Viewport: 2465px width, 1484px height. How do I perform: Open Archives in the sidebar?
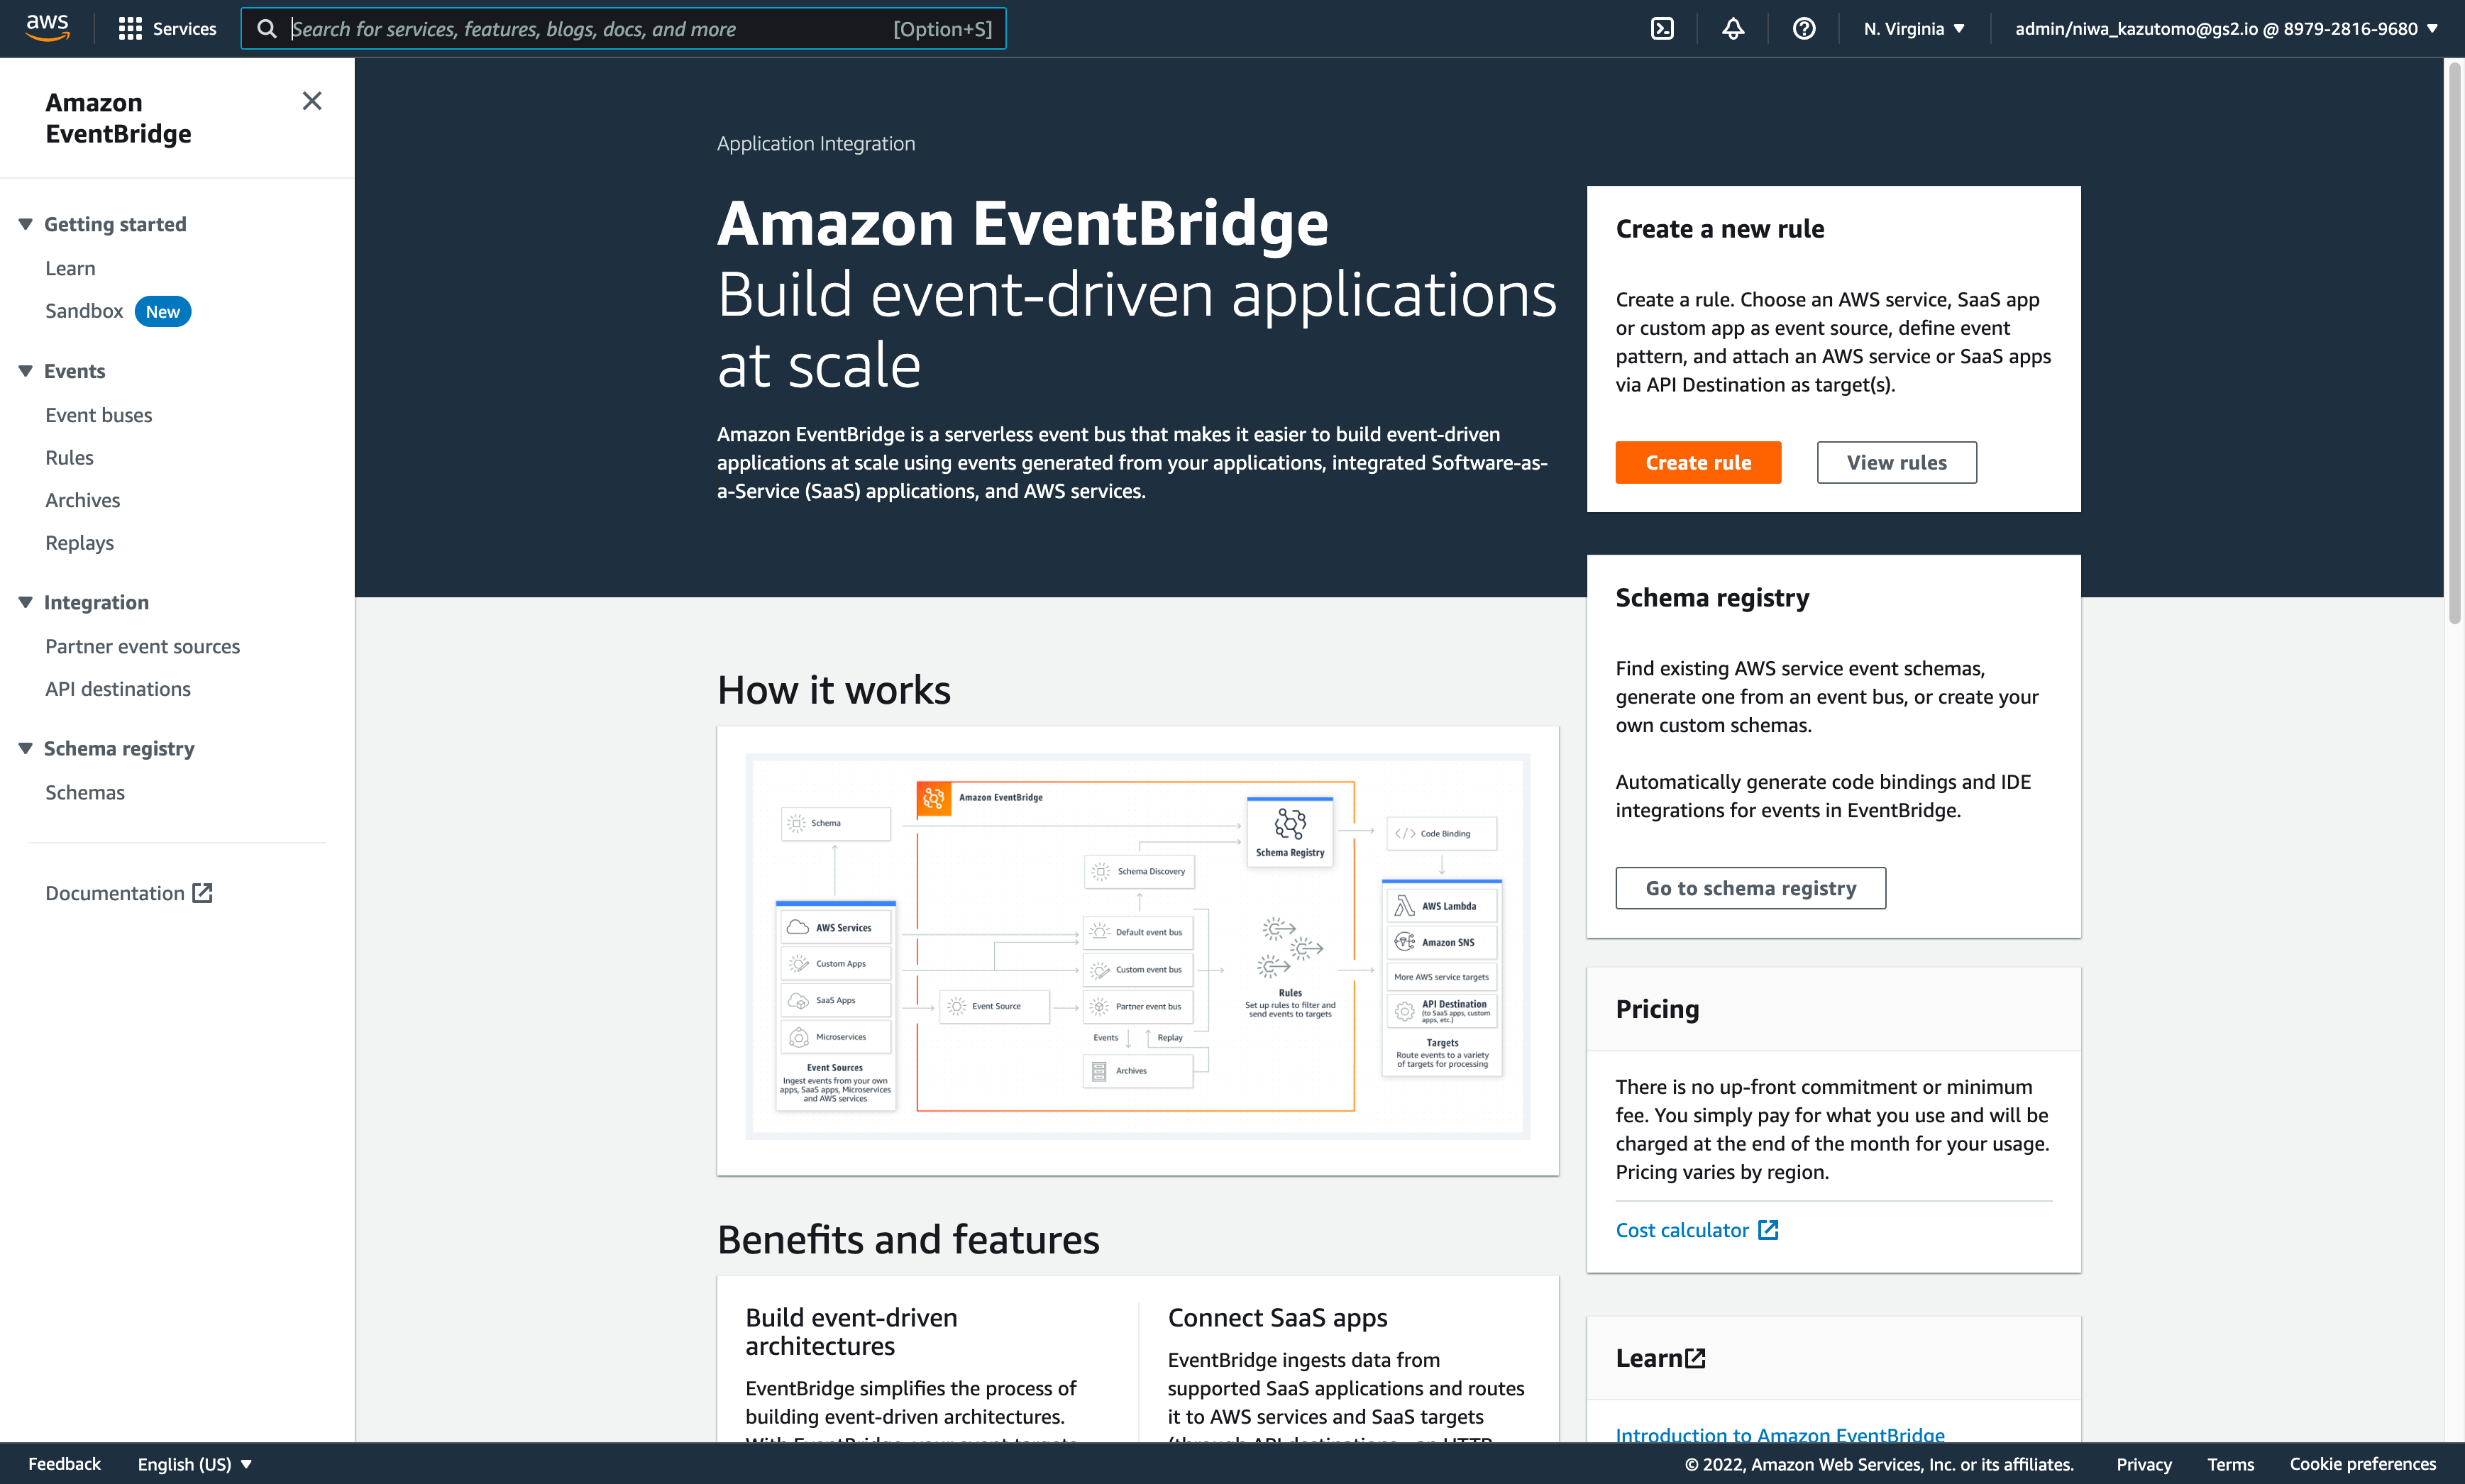pyautogui.click(x=82, y=500)
